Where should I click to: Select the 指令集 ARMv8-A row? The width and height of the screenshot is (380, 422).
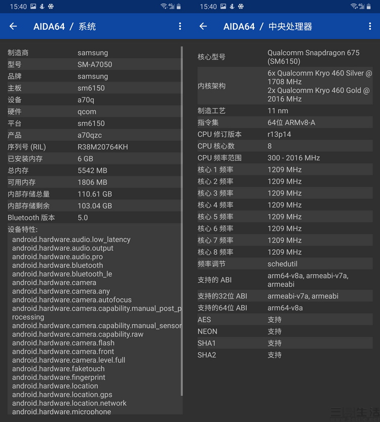click(x=285, y=123)
